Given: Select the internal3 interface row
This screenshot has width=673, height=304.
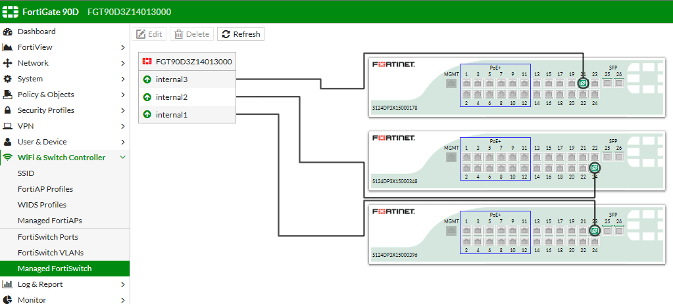Looking at the screenshot, I should [x=187, y=79].
